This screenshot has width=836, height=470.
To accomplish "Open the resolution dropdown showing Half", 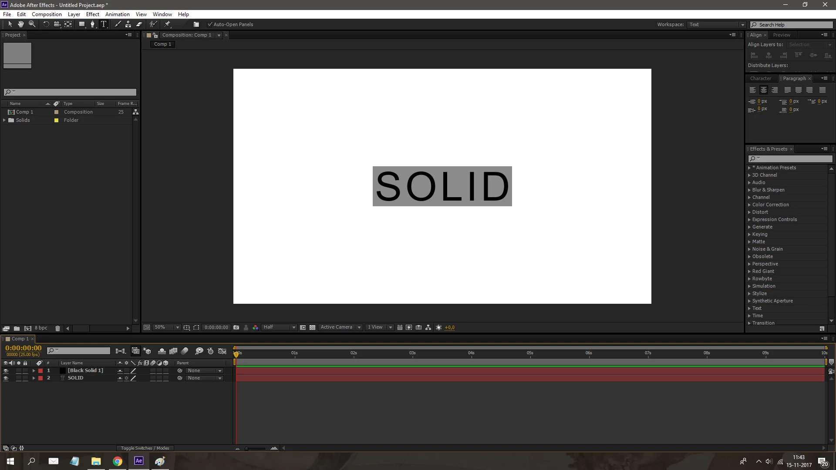I will (279, 328).
